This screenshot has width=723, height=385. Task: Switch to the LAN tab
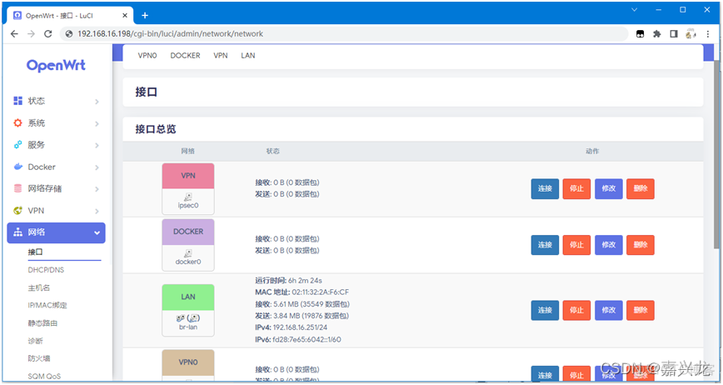(x=248, y=55)
